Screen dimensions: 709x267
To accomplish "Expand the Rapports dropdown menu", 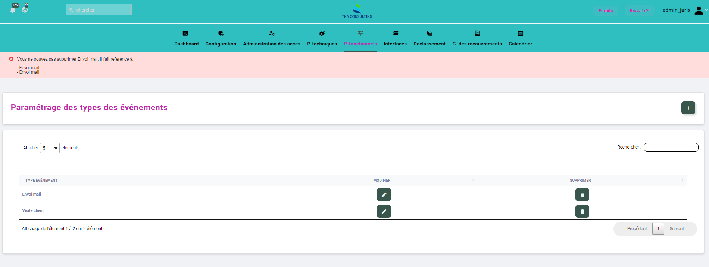I will pyautogui.click(x=639, y=10).
